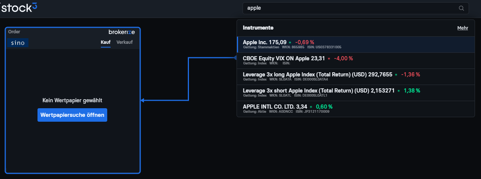This screenshot has width=481, height=179.
Task: Click Kein Wertpapier gewählt message
Action: click(x=72, y=100)
